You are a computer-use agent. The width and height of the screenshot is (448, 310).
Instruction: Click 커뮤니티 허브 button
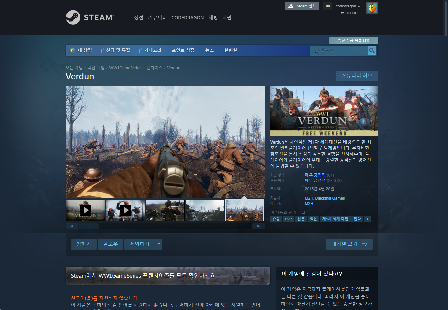point(357,76)
